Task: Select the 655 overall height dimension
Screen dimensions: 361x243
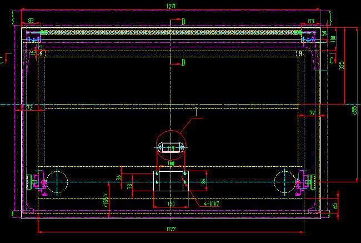Action: tap(354, 111)
